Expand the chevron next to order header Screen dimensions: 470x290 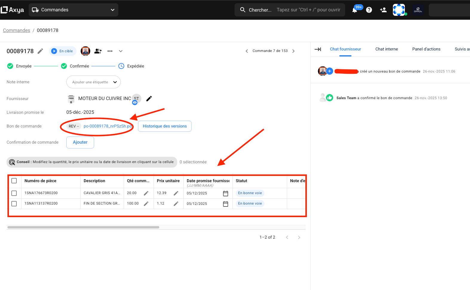pos(121,51)
